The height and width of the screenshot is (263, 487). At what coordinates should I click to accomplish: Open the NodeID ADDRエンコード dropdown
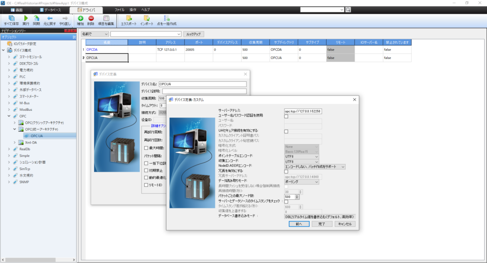coord(315,166)
